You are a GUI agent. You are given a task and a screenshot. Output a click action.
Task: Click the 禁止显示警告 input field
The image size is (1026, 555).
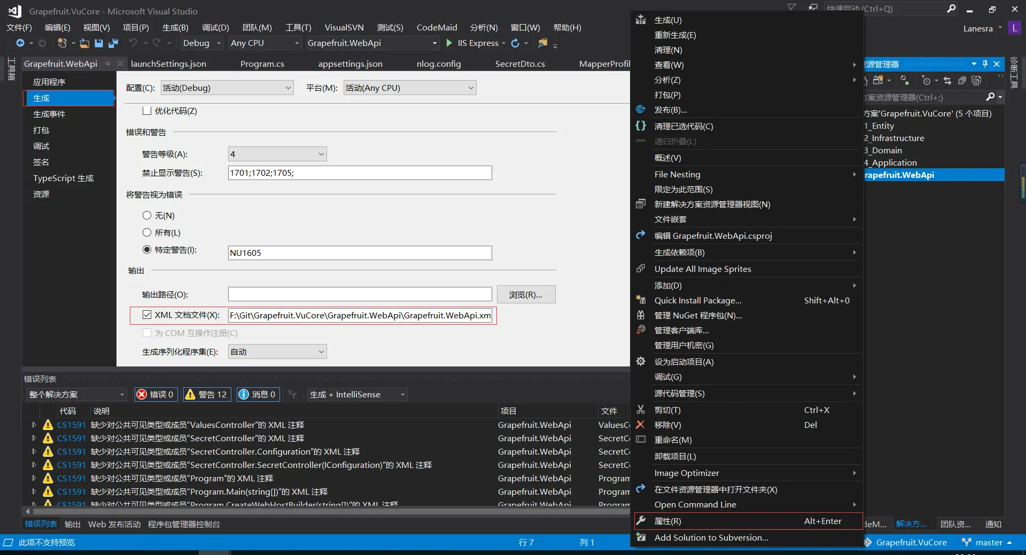point(359,173)
